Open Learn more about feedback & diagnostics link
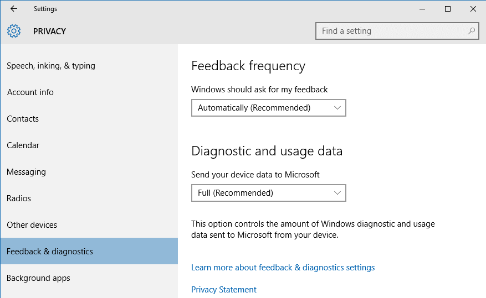 click(283, 268)
